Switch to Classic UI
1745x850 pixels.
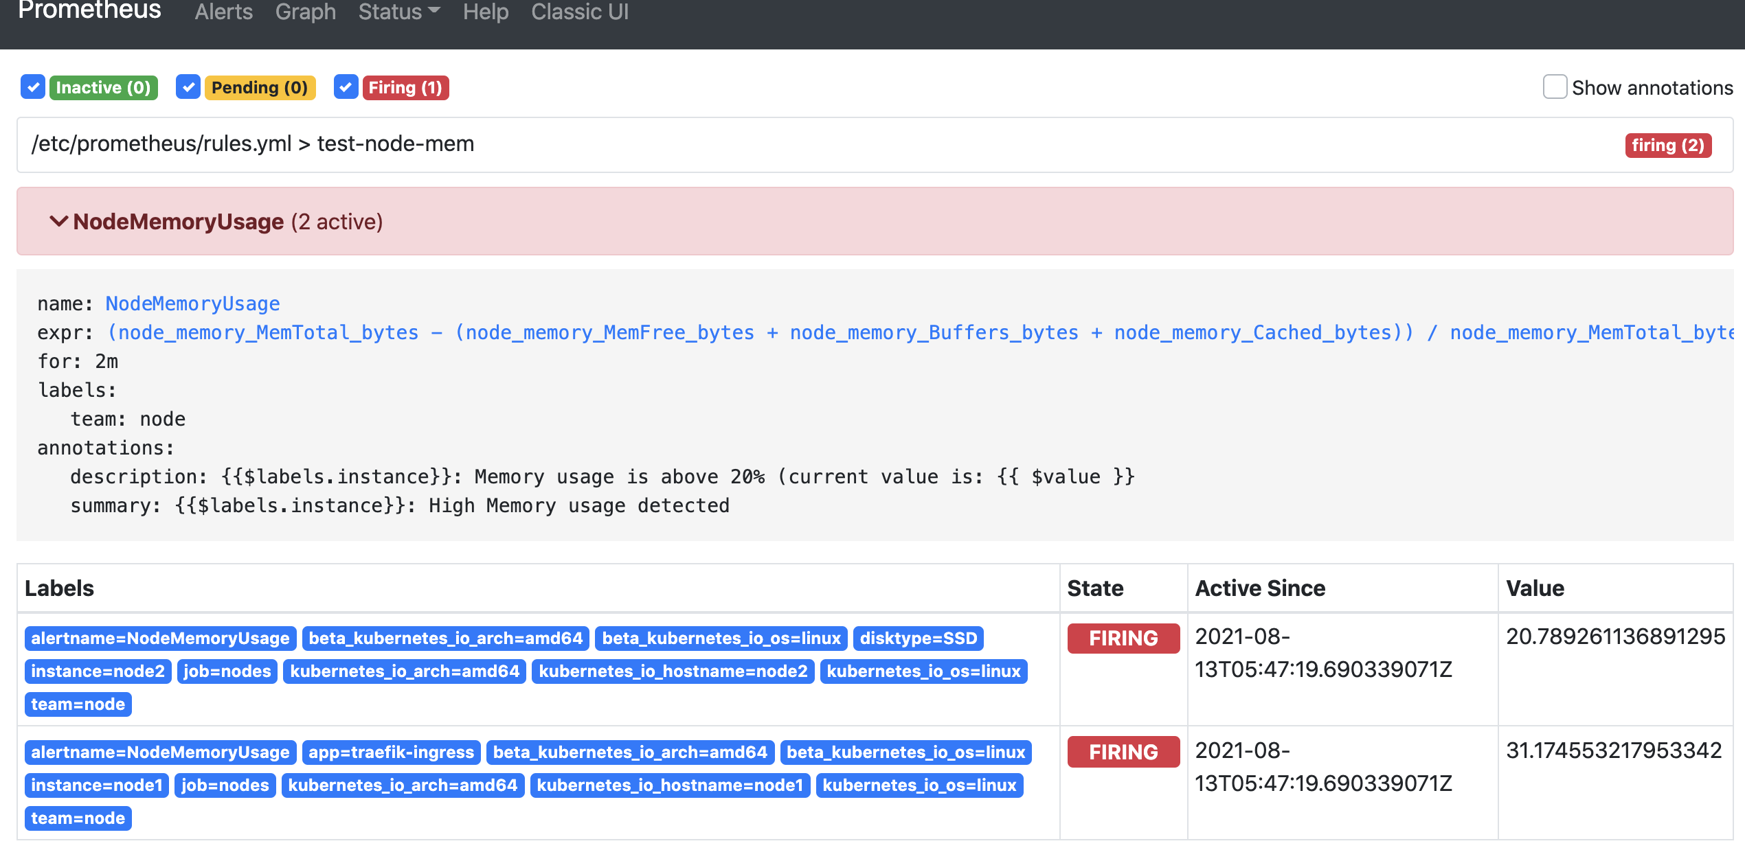(580, 12)
